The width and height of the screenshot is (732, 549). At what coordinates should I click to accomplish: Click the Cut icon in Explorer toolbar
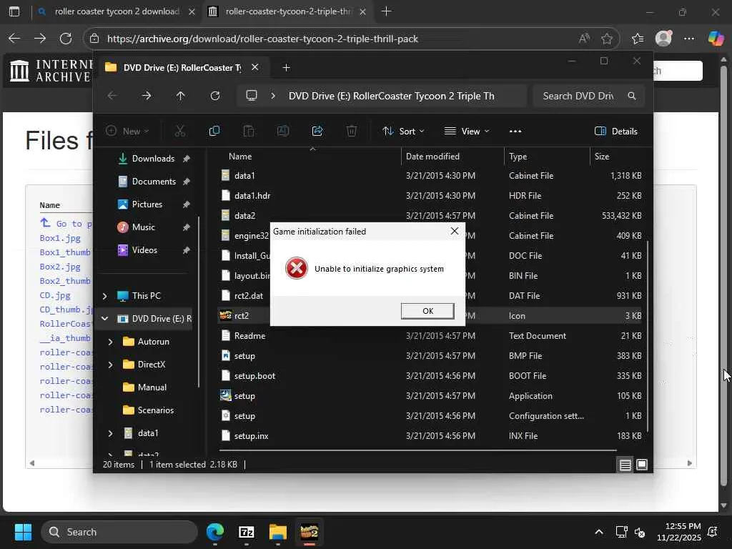point(179,132)
